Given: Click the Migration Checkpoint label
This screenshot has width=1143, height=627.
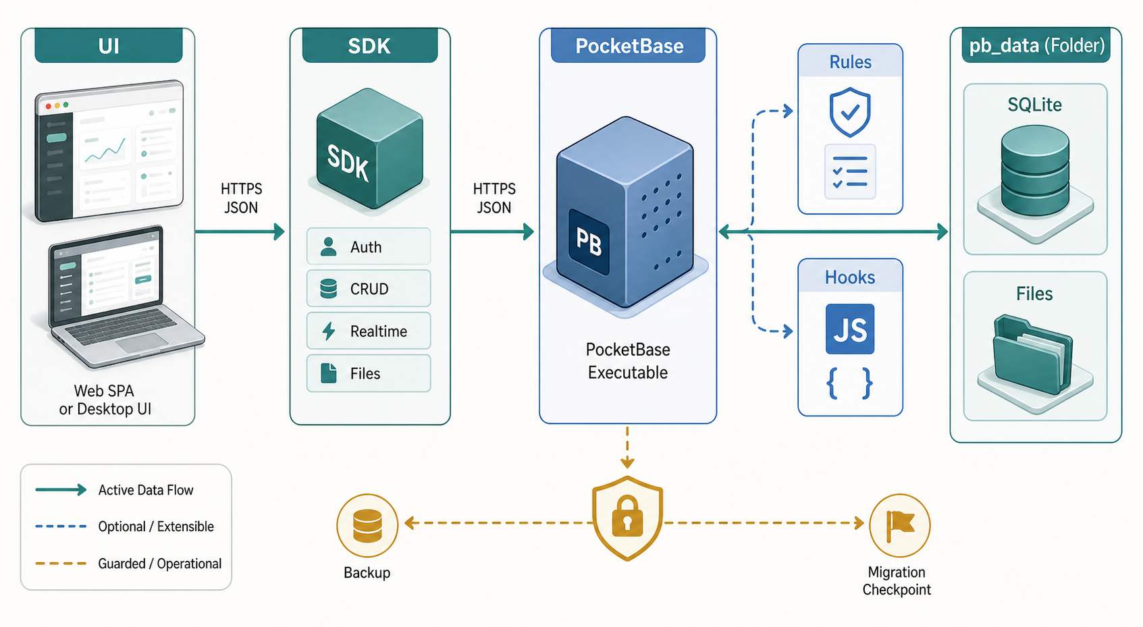Looking at the screenshot, I should pyautogui.click(x=897, y=580).
